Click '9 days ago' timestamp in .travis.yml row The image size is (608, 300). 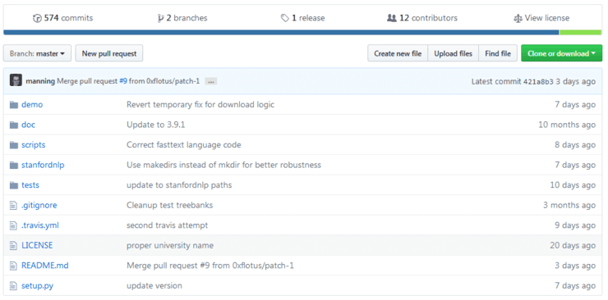coord(575,225)
